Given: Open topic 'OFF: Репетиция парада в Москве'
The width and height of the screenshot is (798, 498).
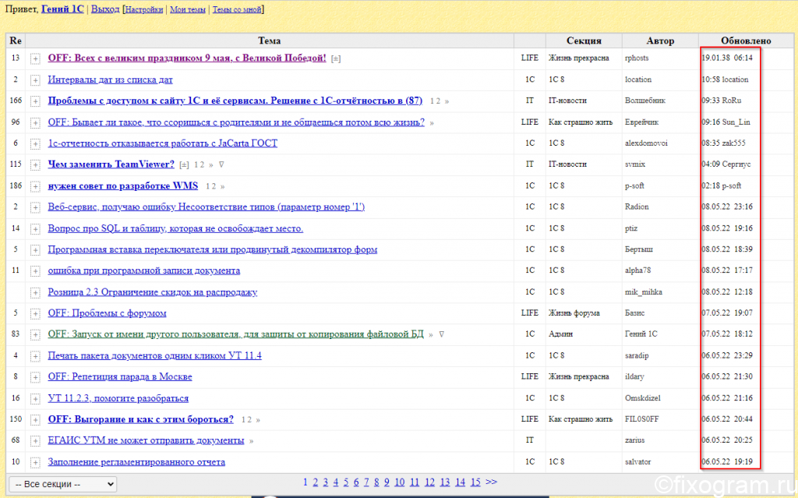Looking at the screenshot, I should click(120, 376).
